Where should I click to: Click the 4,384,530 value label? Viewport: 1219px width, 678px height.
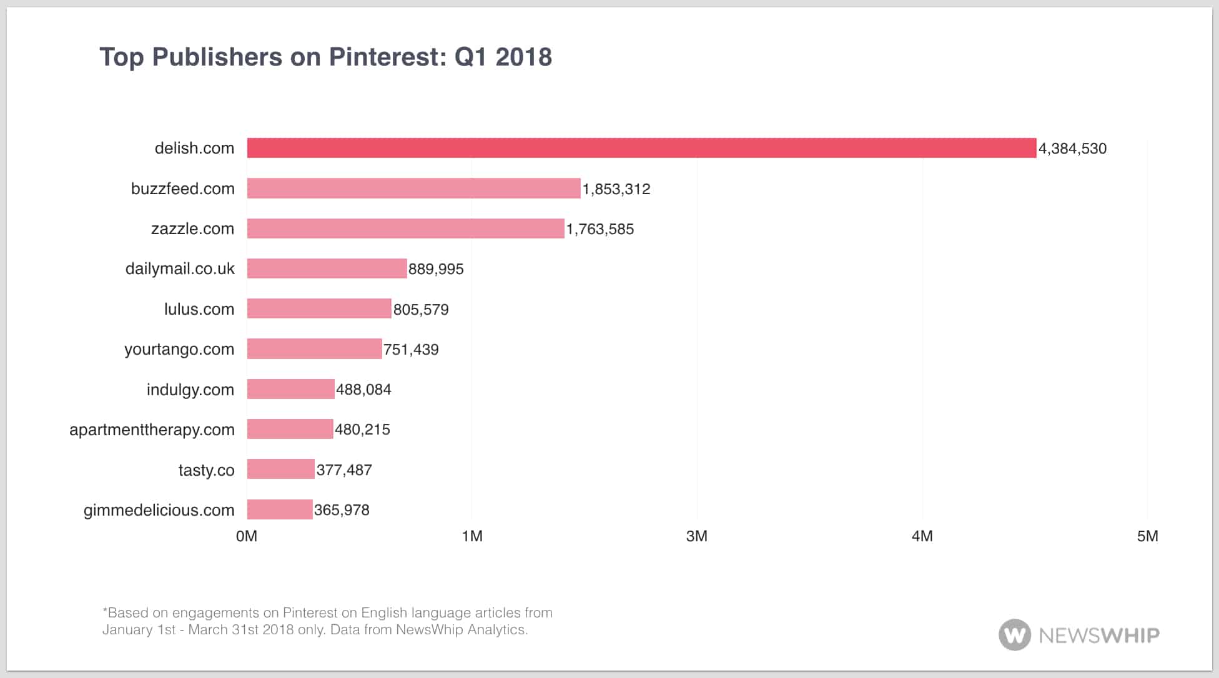coord(1072,149)
